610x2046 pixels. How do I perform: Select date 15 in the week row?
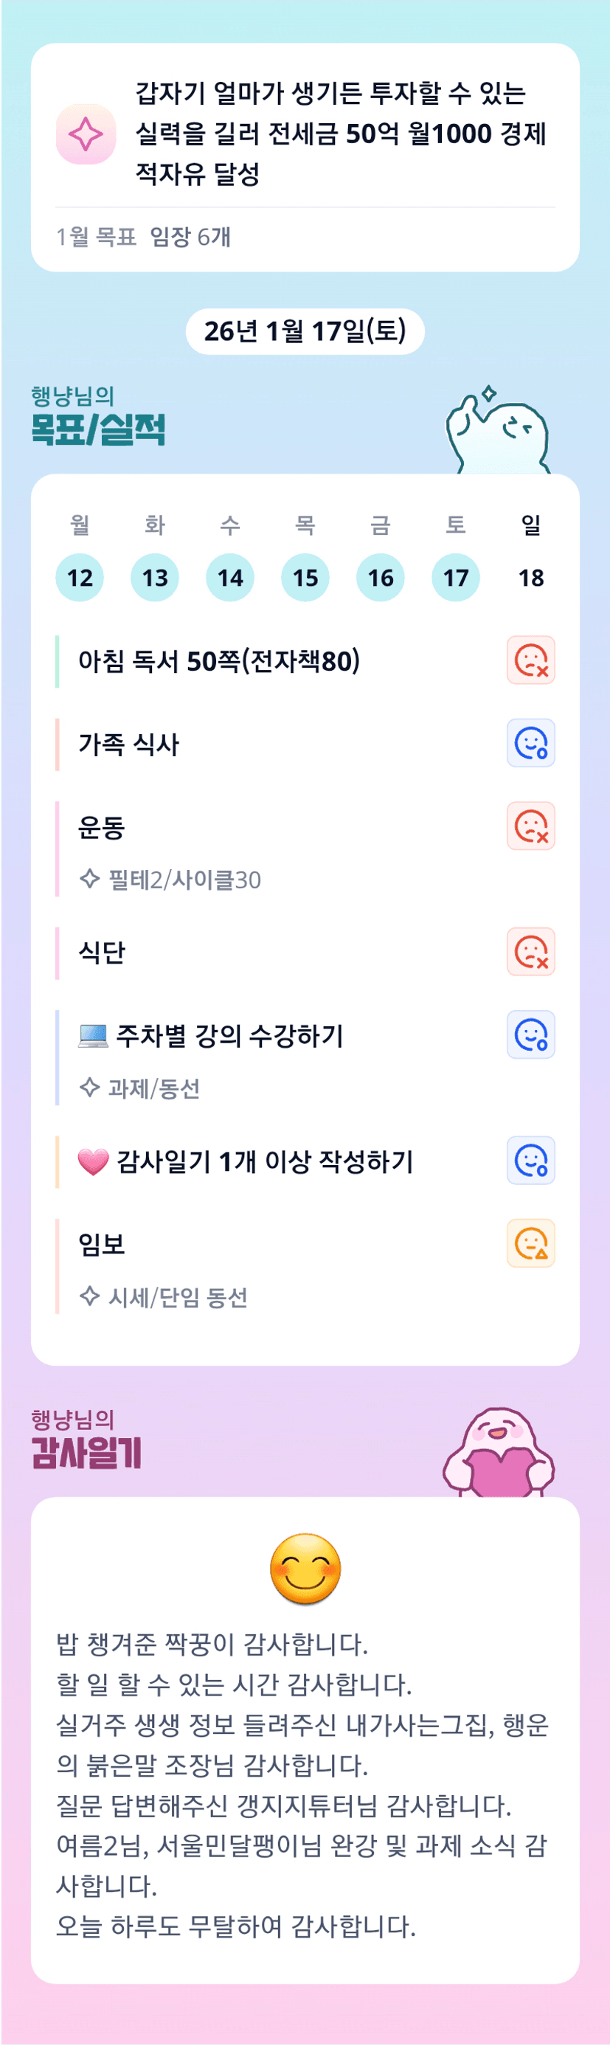pyautogui.click(x=305, y=578)
